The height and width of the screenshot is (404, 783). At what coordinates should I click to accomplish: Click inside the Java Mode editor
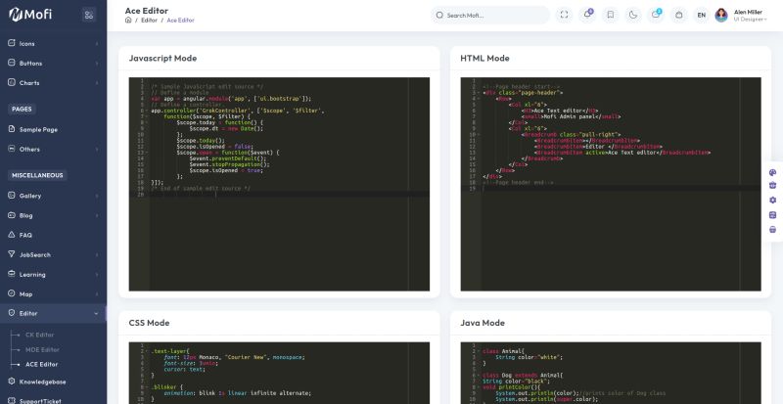click(x=611, y=373)
